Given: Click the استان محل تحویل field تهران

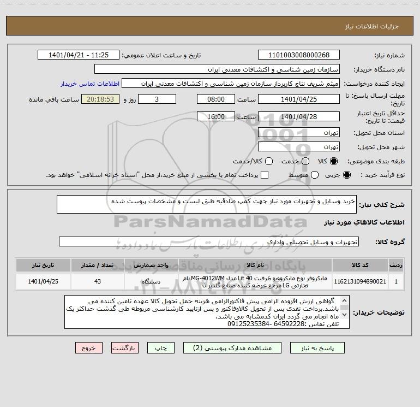Looking at the screenshot, I should 299,133.
